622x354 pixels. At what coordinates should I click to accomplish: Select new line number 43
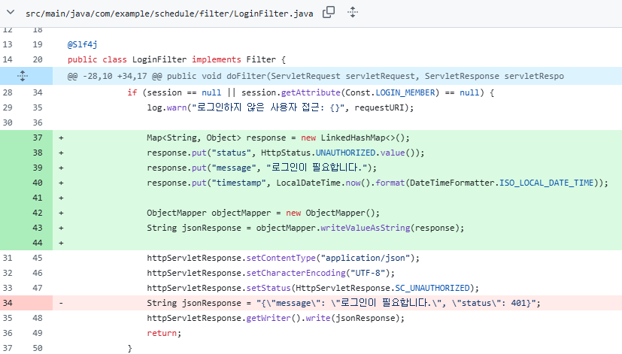pyautogui.click(x=38, y=228)
